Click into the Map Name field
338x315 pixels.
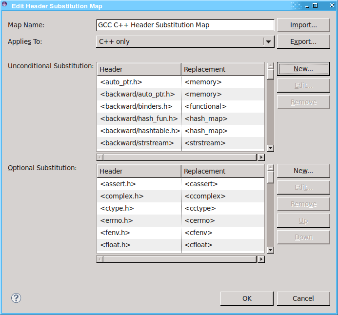185,25
